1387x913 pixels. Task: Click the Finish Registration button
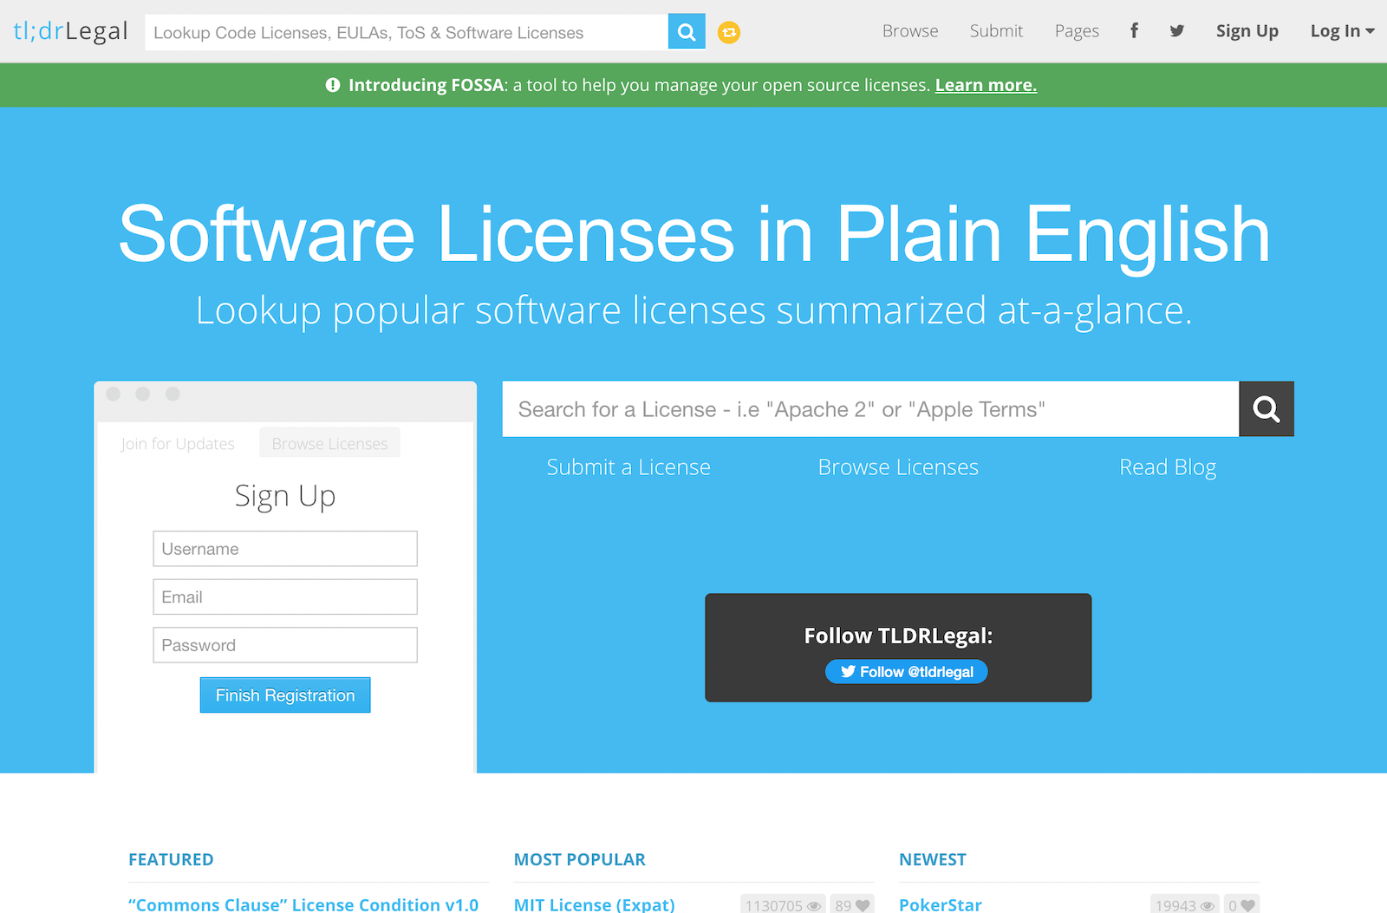[285, 695]
